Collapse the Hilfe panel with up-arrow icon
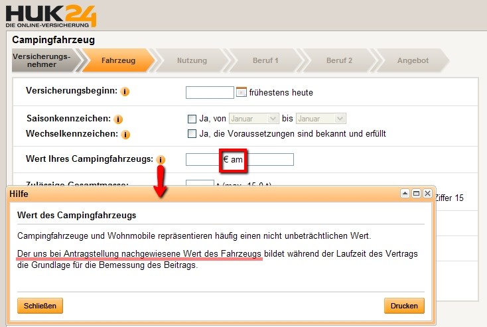487x327 pixels. 405,194
